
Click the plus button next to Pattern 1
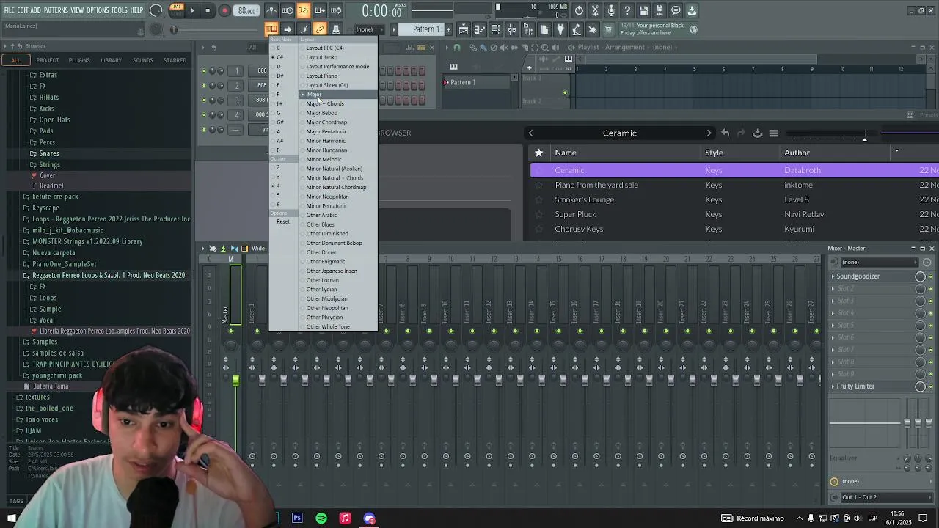pos(447,29)
